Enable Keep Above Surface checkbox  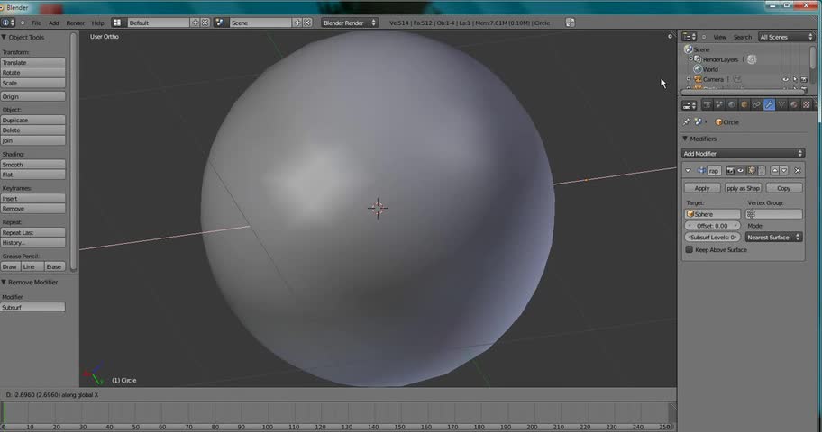[x=690, y=250]
